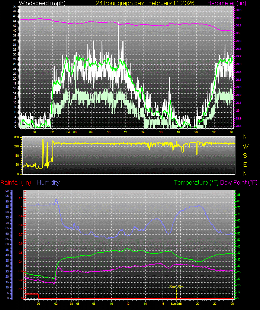Click the '12' hour tick under windspeed graph
Image resolution: width=260 pixels, height=310 pixels.
click(125, 132)
